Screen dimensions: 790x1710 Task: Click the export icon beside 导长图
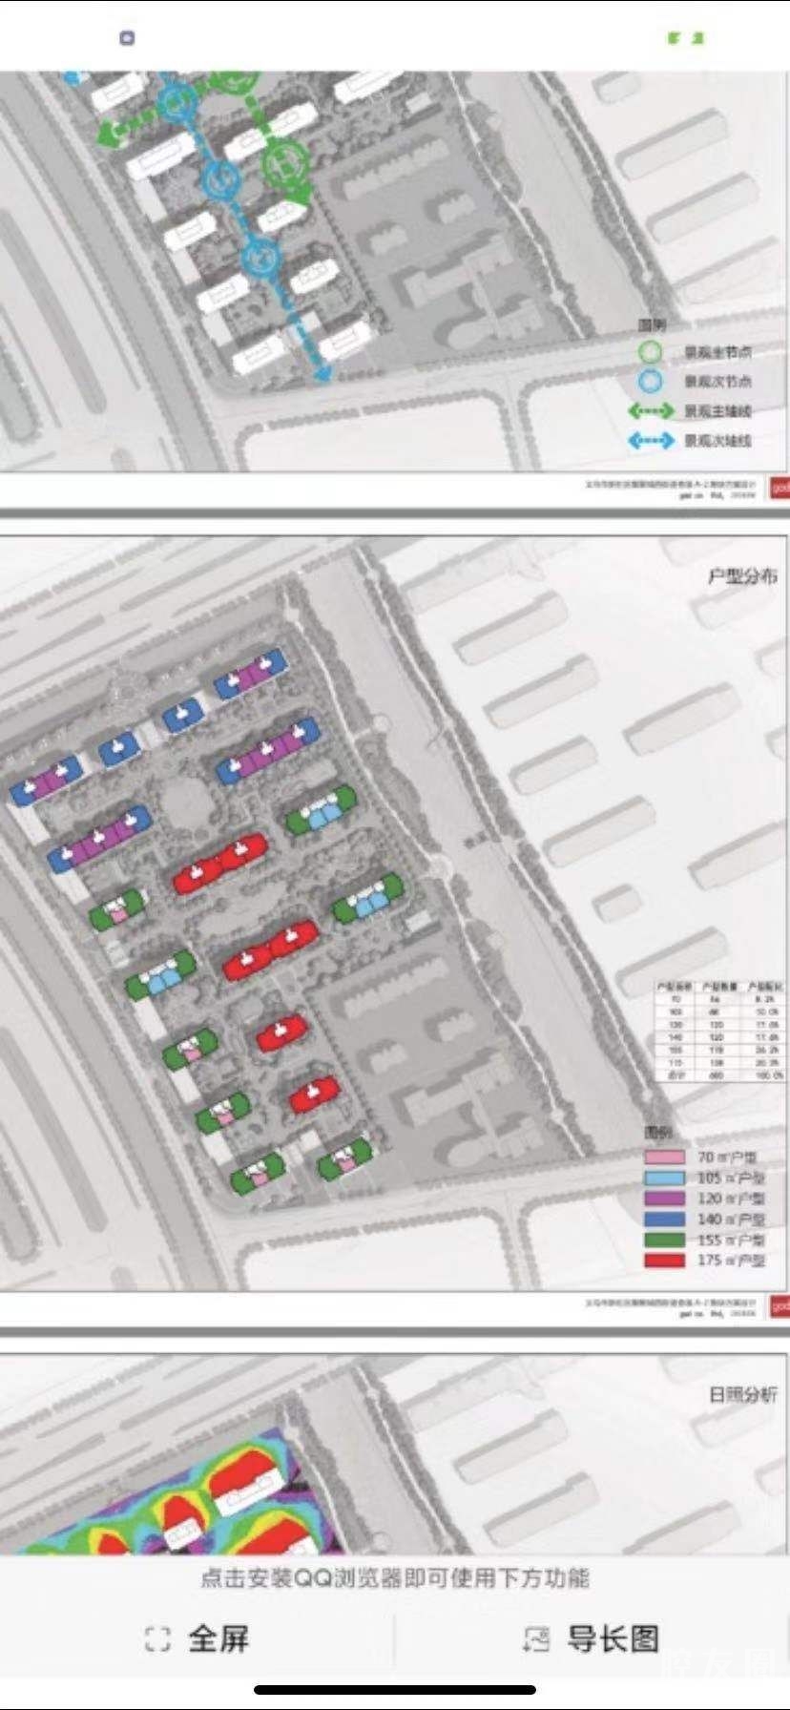pos(535,1639)
